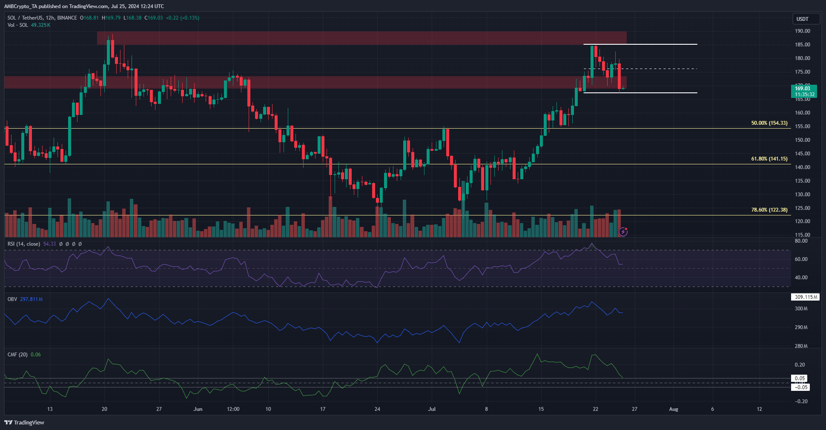Click the open price O168.81 value
Screen dimensions: 826x430
point(89,18)
